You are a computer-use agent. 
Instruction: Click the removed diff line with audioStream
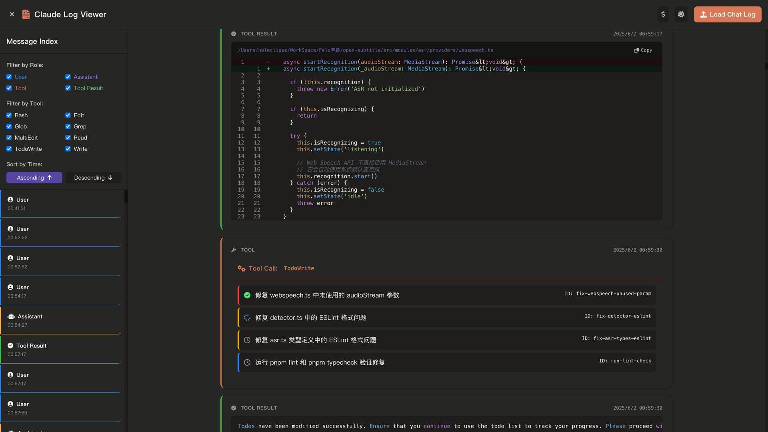(x=446, y=62)
